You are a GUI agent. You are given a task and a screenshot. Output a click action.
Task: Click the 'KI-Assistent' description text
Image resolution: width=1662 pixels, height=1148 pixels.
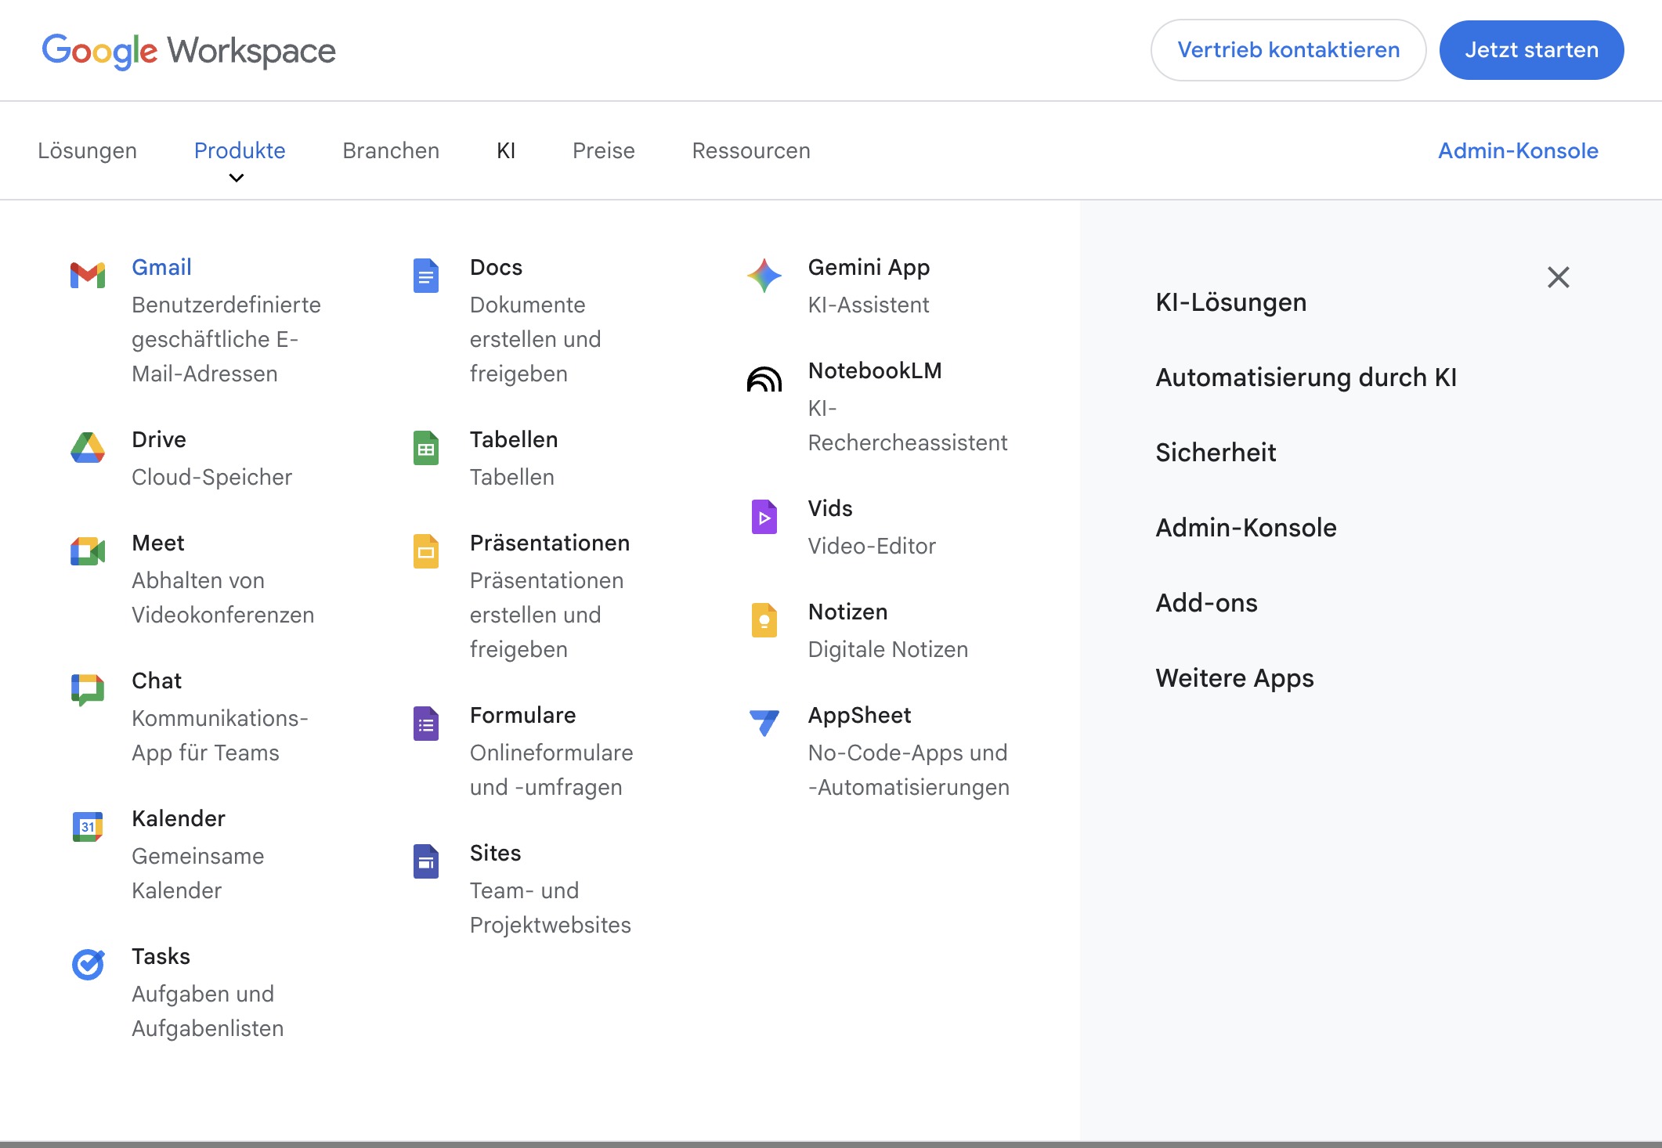coord(869,305)
